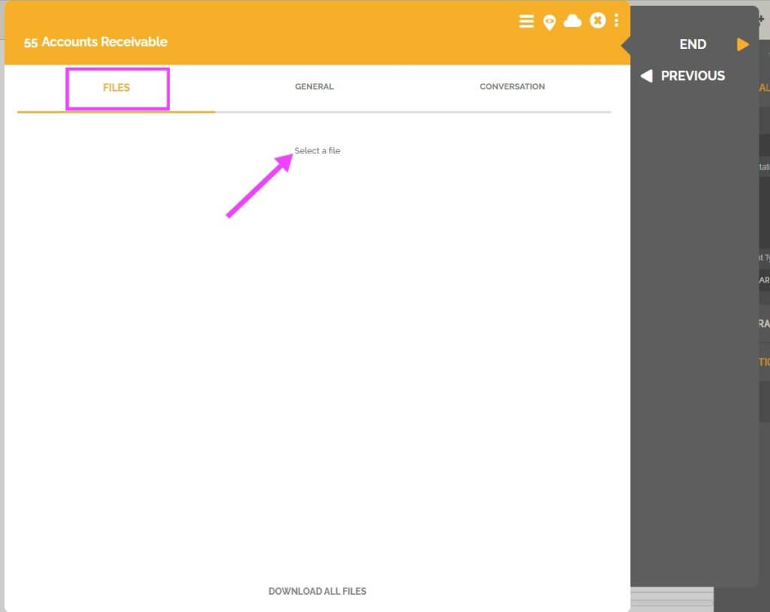Click DOWNLOAD ALL FILES at the bottom
Viewport: 770px width, 612px height.
point(317,592)
